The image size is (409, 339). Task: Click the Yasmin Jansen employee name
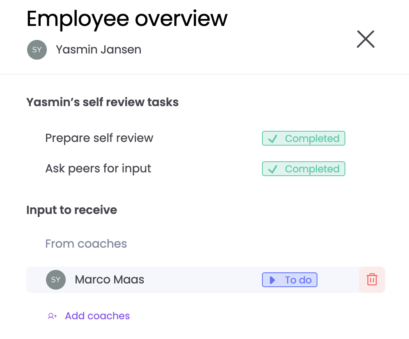[x=99, y=50]
